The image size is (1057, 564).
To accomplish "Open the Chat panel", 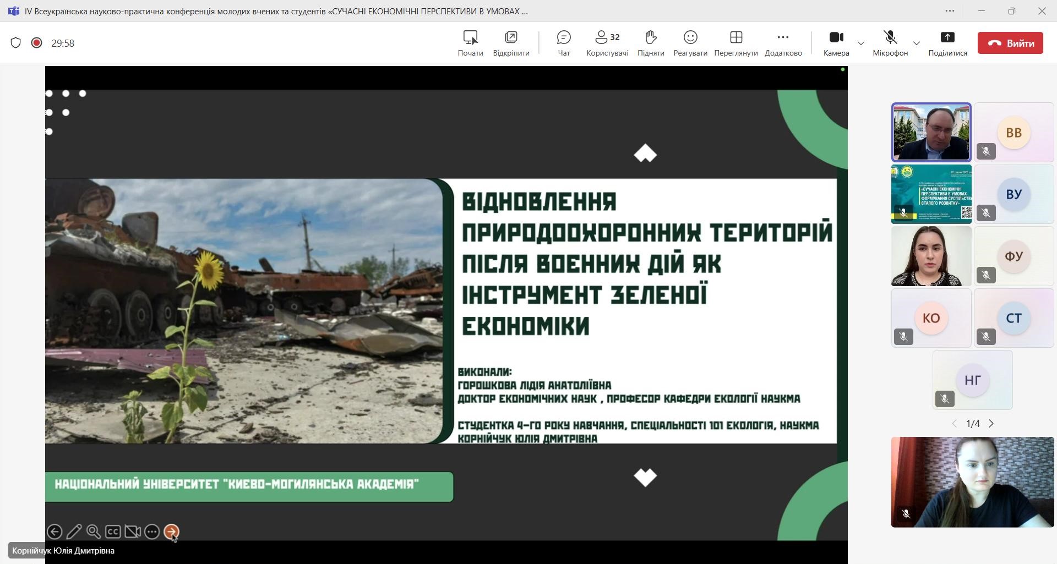I will pyautogui.click(x=564, y=43).
